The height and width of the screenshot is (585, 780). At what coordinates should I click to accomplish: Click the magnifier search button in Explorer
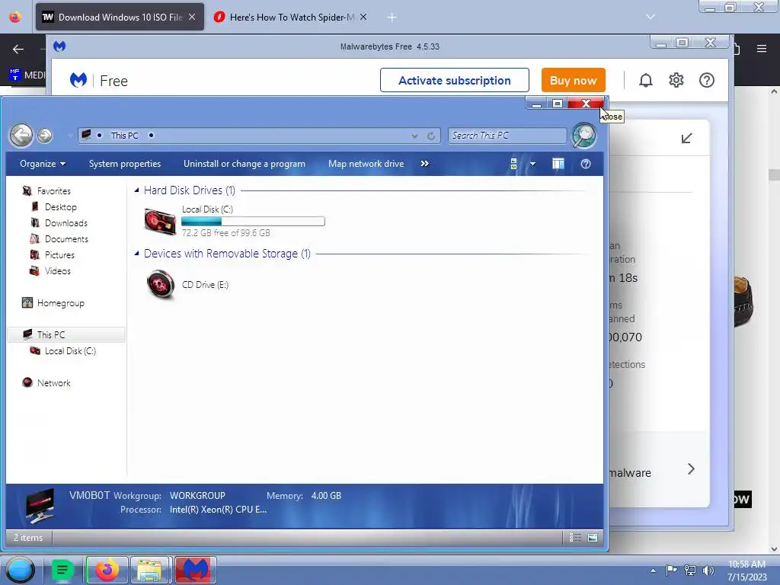point(583,136)
